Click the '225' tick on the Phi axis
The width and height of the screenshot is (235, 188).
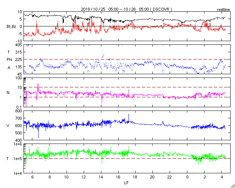[19, 59]
